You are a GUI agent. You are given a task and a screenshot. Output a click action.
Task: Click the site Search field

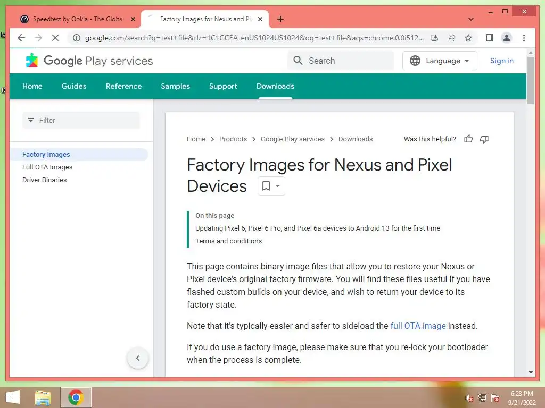[341, 61]
